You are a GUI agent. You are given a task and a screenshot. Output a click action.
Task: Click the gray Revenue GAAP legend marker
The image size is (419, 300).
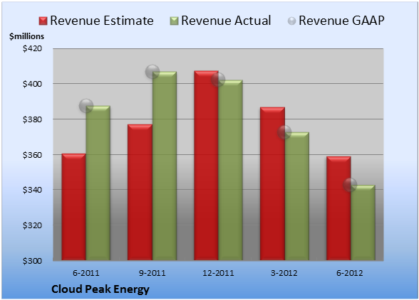point(292,21)
